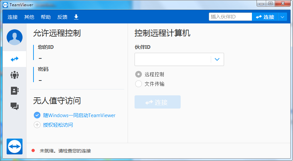Viewport: 293px width, 161px height.
Task: Toggle 随Windows一同启动TeamViewer checkbox
Action: [x=37, y=115]
